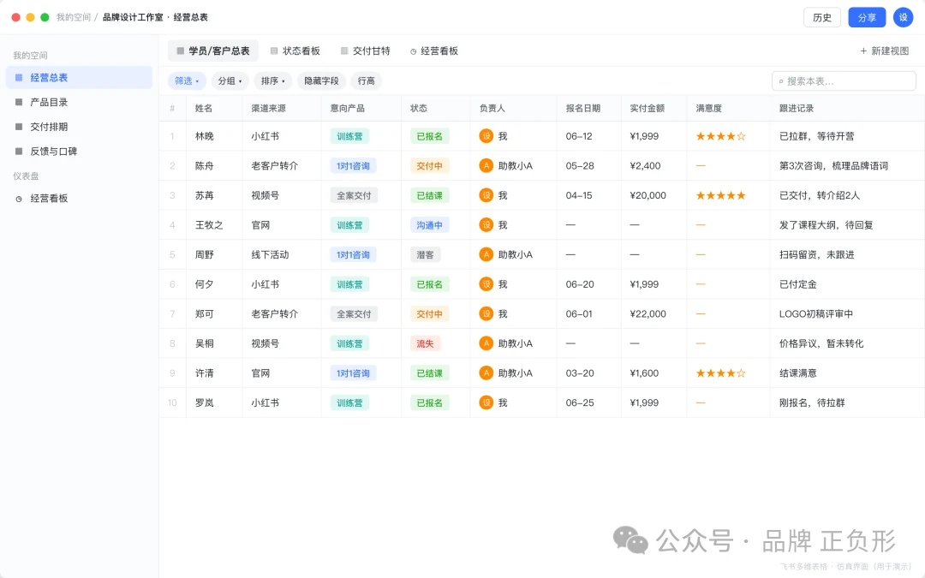Click the plus icon of 新建视图
This screenshot has width=925, height=578.
[863, 51]
